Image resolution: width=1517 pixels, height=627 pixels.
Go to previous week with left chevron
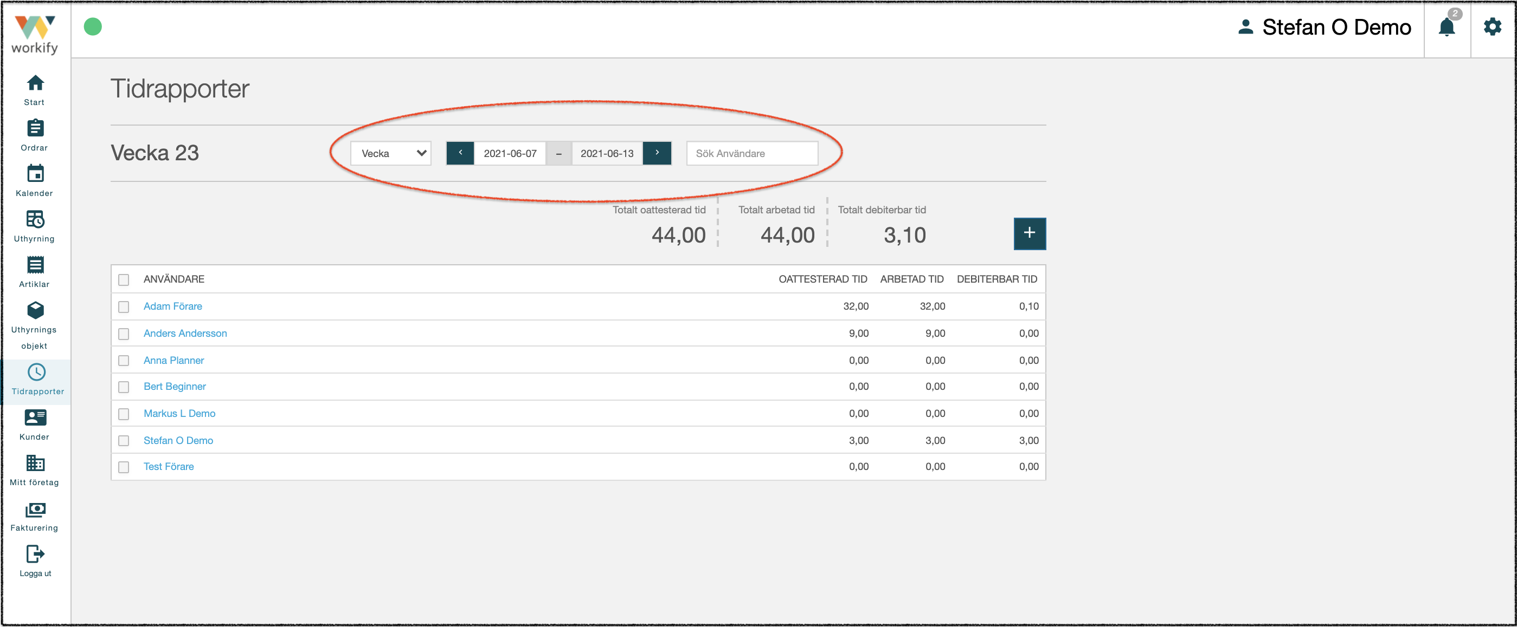(x=460, y=153)
